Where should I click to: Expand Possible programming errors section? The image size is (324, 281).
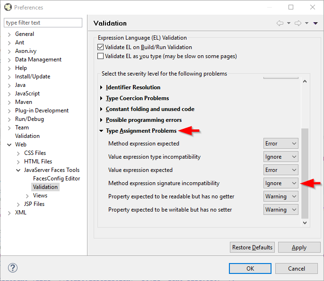(x=101, y=120)
